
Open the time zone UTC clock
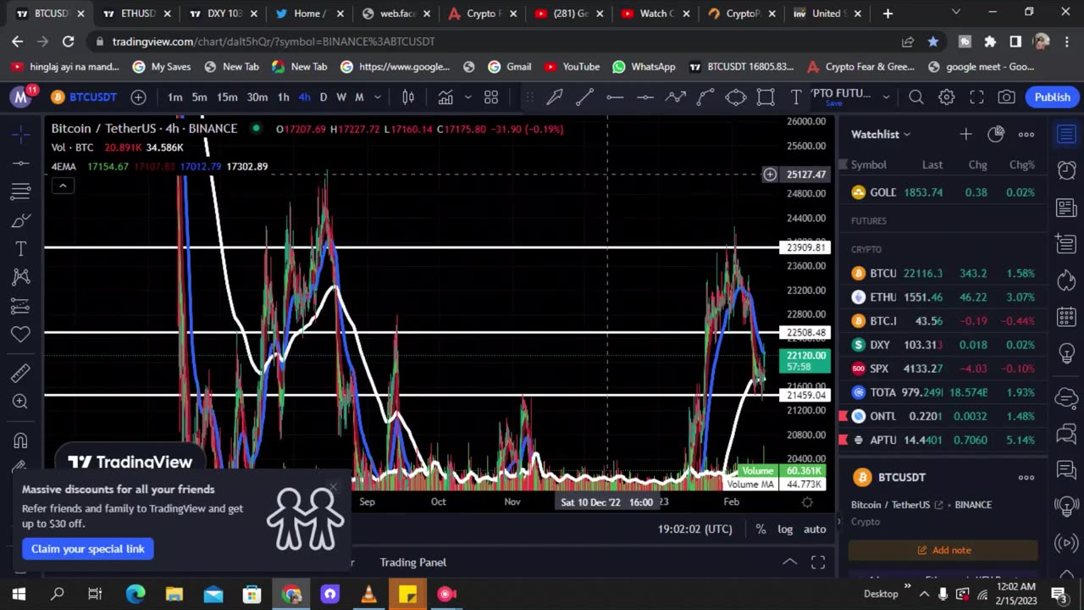tap(695, 529)
